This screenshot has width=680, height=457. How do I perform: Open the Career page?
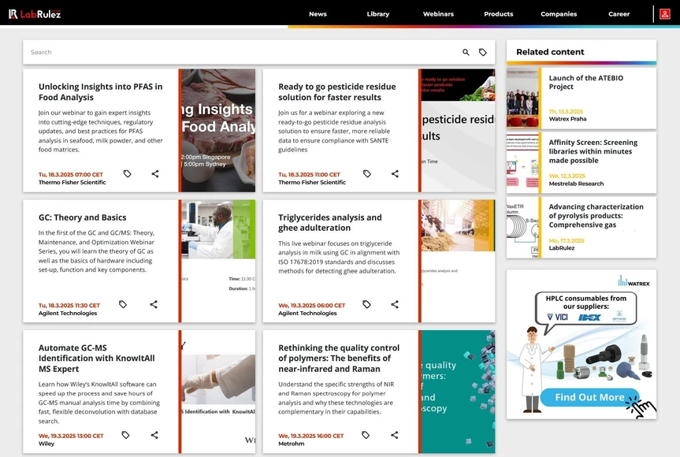click(x=619, y=14)
